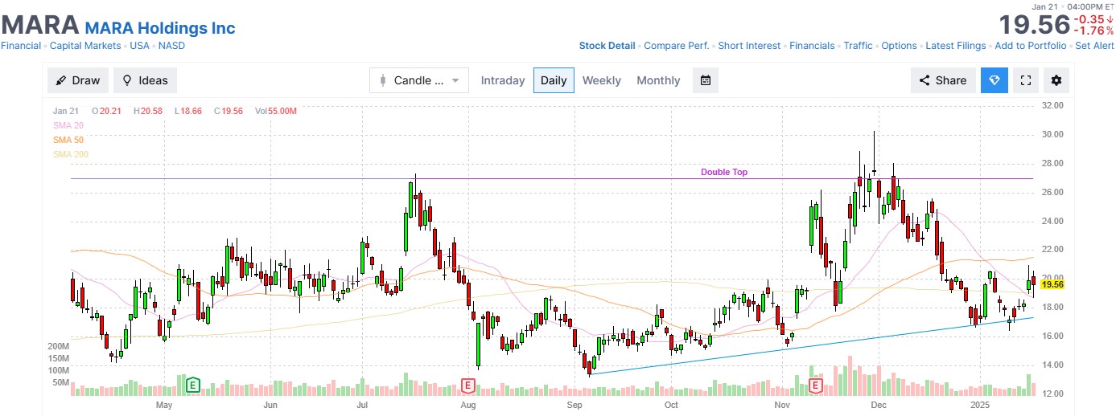Click the 2025 date axis label
Image resolution: width=1116 pixels, height=416 pixels.
tap(979, 406)
